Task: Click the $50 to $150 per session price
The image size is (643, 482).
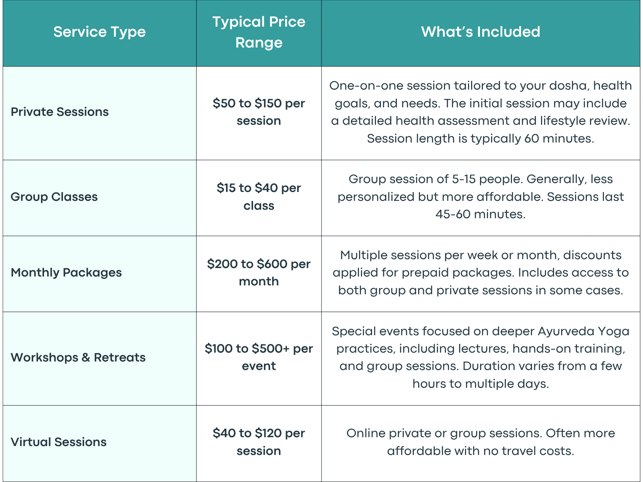Action: pos(259,112)
